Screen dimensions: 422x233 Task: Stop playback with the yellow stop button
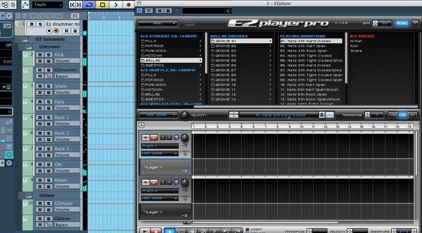pos(103,5)
